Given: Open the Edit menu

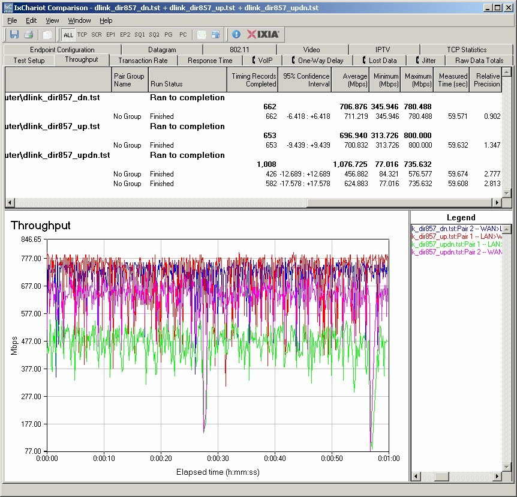Looking at the screenshot, I should [x=31, y=20].
